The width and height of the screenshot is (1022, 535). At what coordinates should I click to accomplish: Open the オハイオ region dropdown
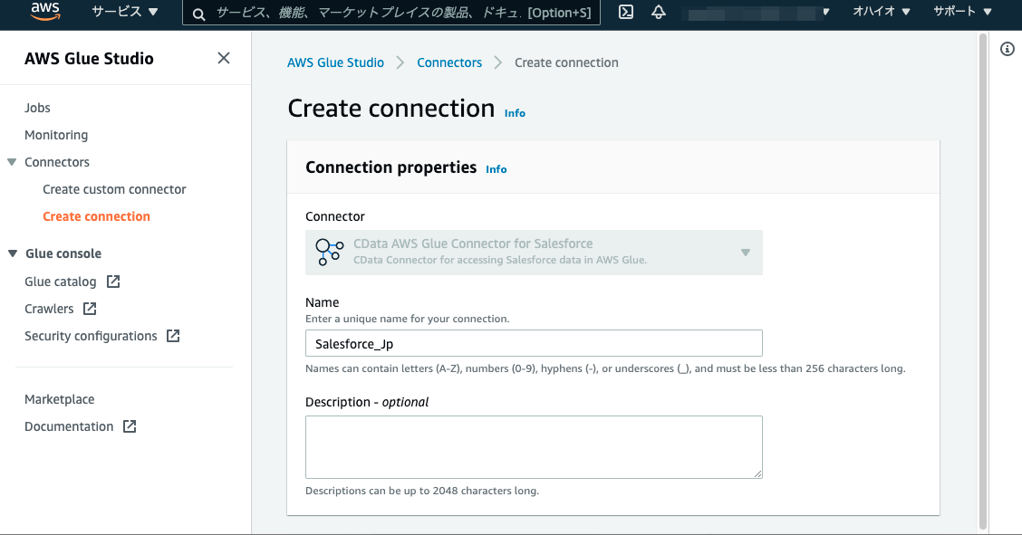(x=881, y=12)
